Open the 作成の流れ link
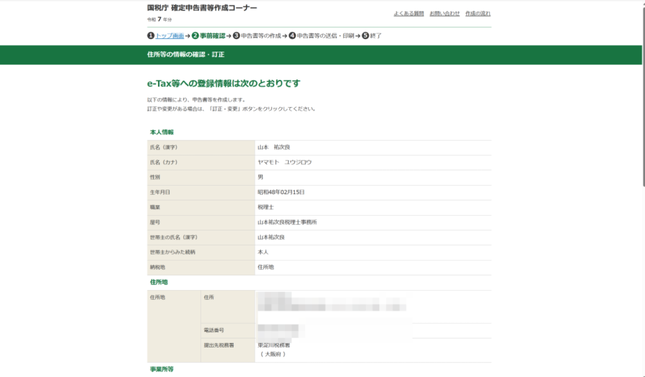This screenshot has width=645, height=377. coord(478,13)
